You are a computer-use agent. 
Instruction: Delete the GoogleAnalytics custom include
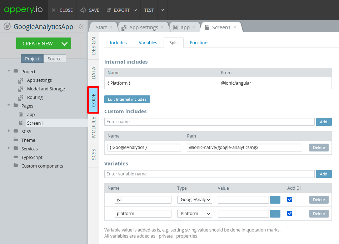pos(319,148)
